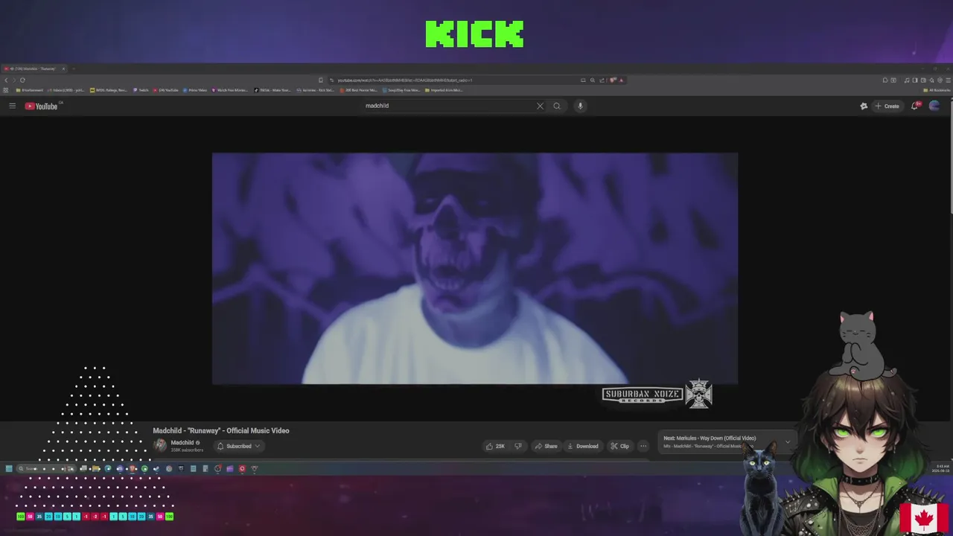Open the Madchild channel name link
Viewport: 953px width, 536px height.
[x=182, y=442]
